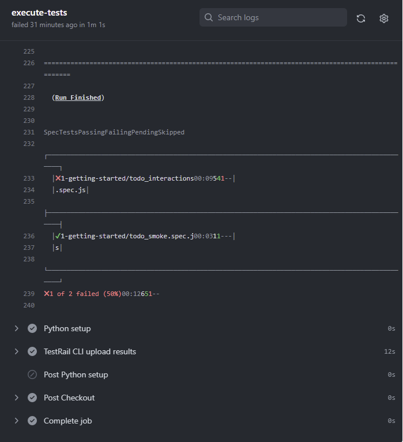The width and height of the screenshot is (403, 442).
Task: Click the Run Finished log text
Action: tap(78, 98)
